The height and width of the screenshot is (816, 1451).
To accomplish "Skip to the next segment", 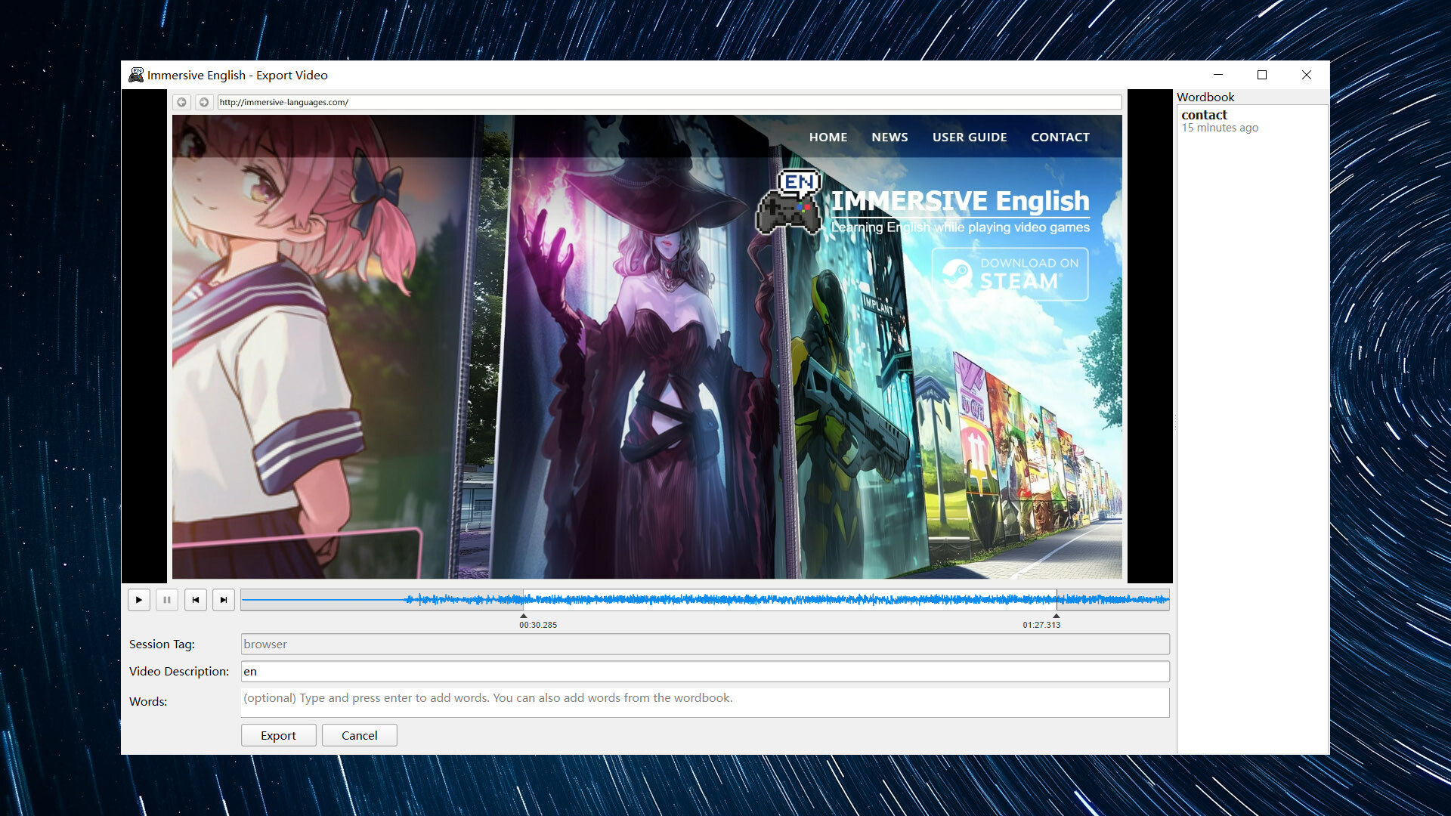I will coord(223,599).
